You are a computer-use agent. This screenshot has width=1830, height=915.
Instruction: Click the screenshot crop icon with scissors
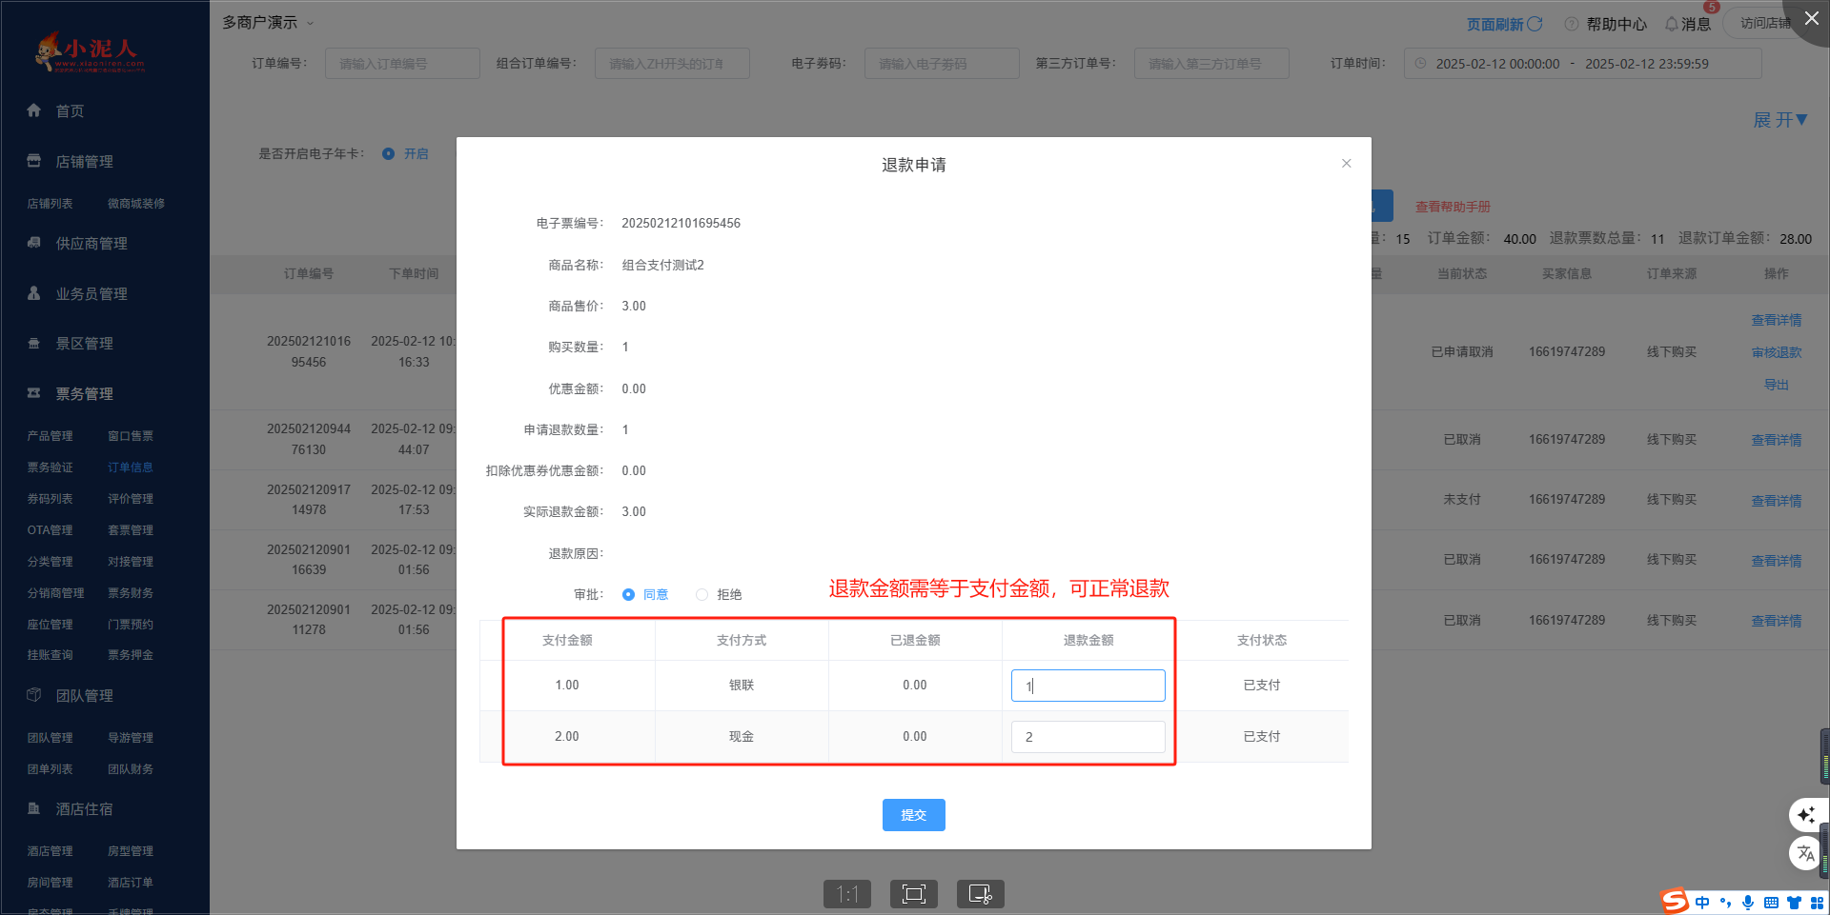point(980,894)
